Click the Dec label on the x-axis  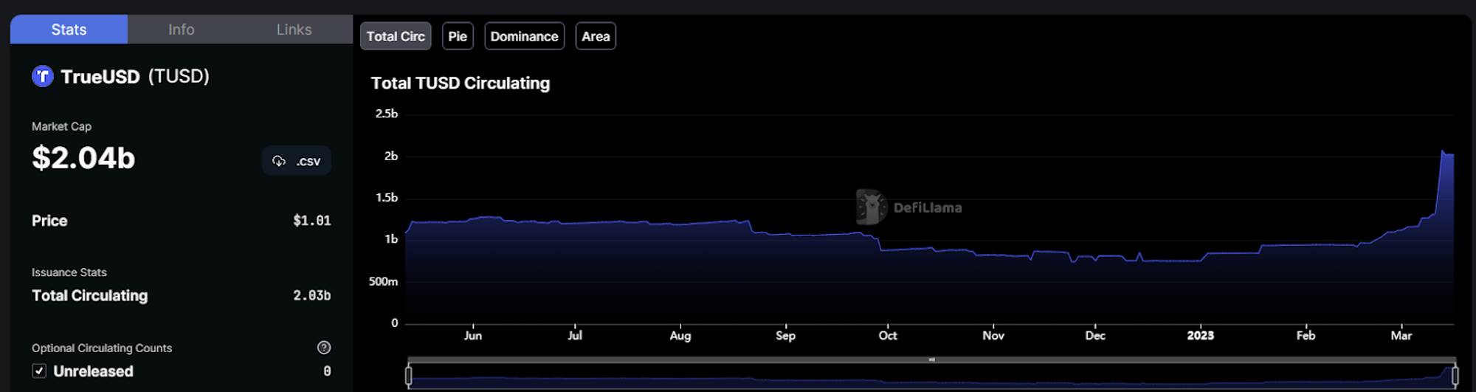tap(1095, 335)
